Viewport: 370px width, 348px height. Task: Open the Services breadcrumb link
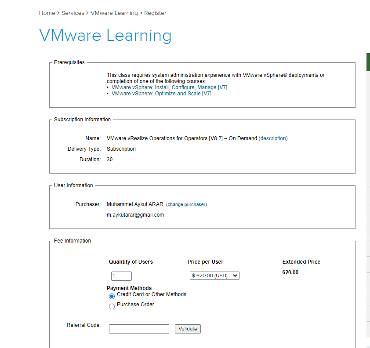click(73, 13)
